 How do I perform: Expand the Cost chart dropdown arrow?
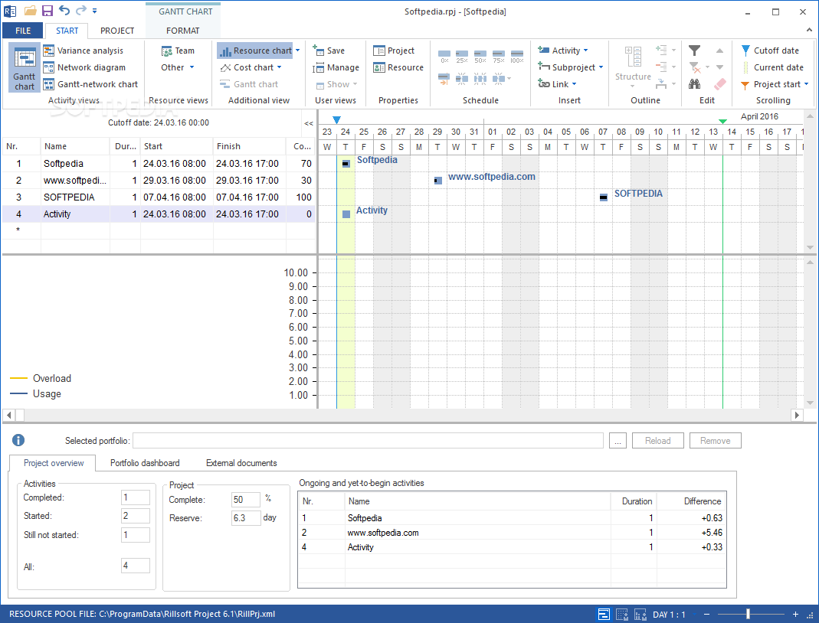point(280,67)
